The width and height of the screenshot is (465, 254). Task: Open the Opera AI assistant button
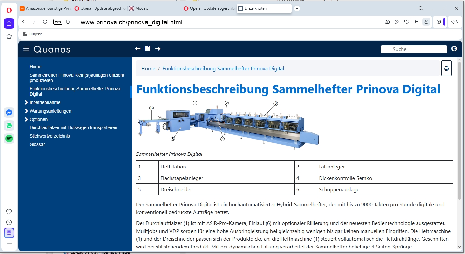pyautogui.click(x=455, y=22)
